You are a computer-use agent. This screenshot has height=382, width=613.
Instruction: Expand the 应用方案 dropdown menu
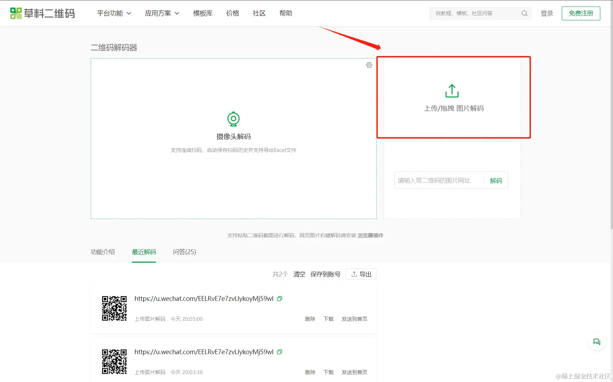(x=162, y=13)
